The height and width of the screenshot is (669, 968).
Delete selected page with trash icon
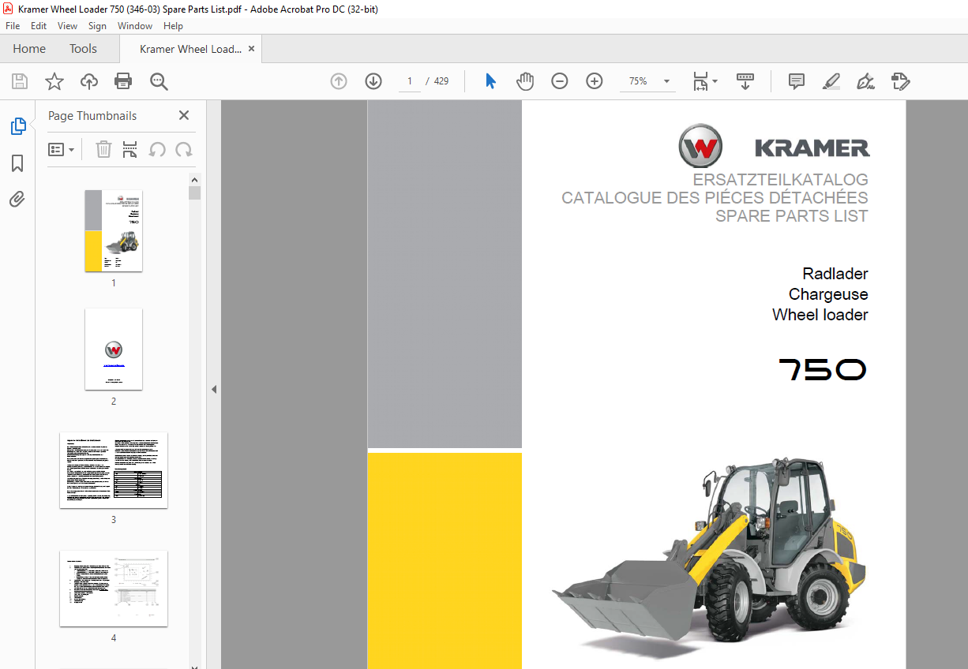[103, 149]
